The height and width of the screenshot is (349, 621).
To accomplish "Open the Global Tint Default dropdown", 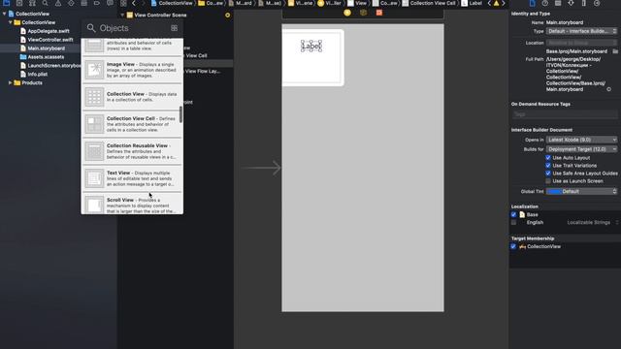I will pos(581,191).
